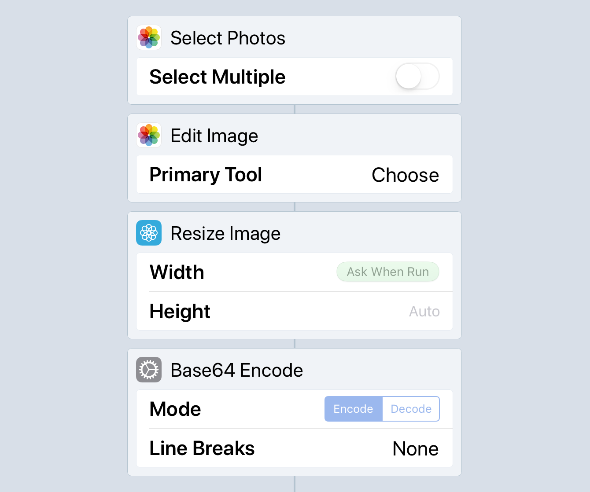The width and height of the screenshot is (590, 492).
Task: Tap the Line Breaks row label
Action: click(x=202, y=448)
